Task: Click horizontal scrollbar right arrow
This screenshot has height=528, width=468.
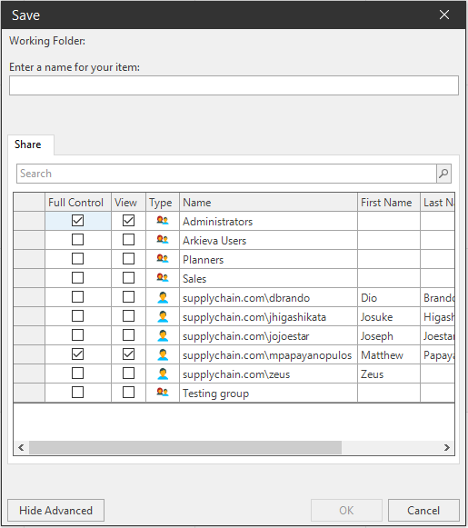Action: [x=447, y=447]
